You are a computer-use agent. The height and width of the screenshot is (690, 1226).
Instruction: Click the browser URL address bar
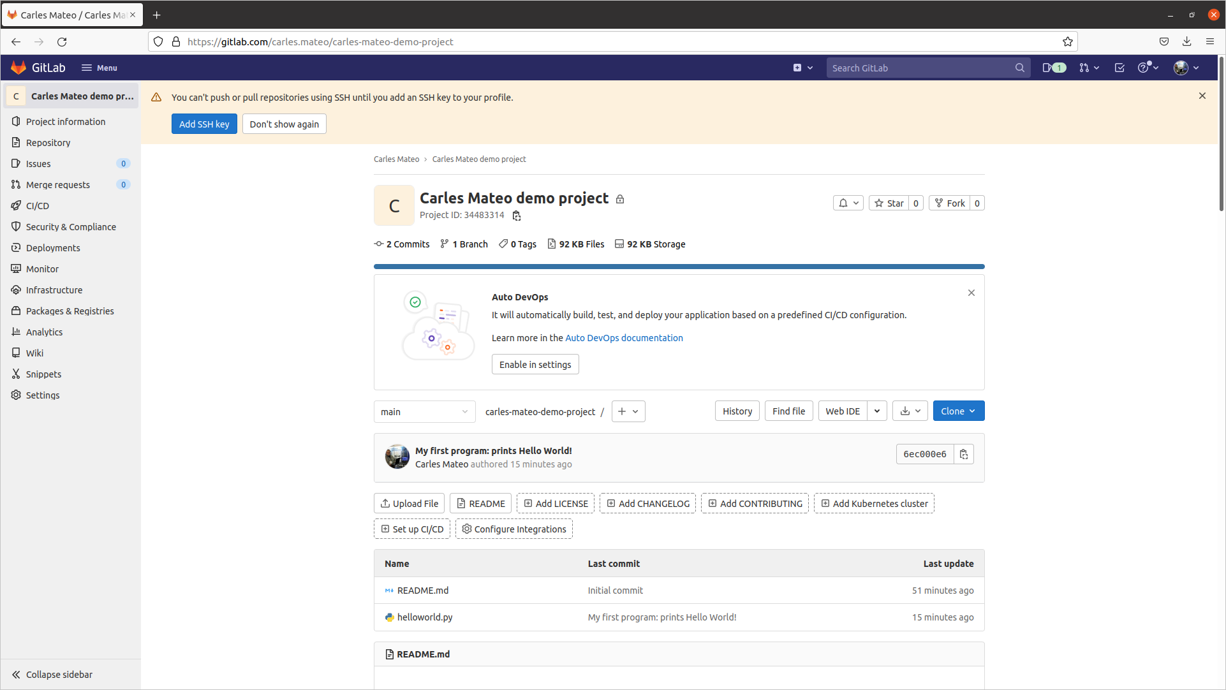point(612,41)
